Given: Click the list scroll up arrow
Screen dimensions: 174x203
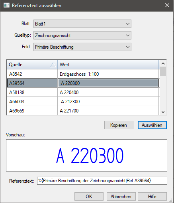Looking at the screenshot, I should 163,63.
